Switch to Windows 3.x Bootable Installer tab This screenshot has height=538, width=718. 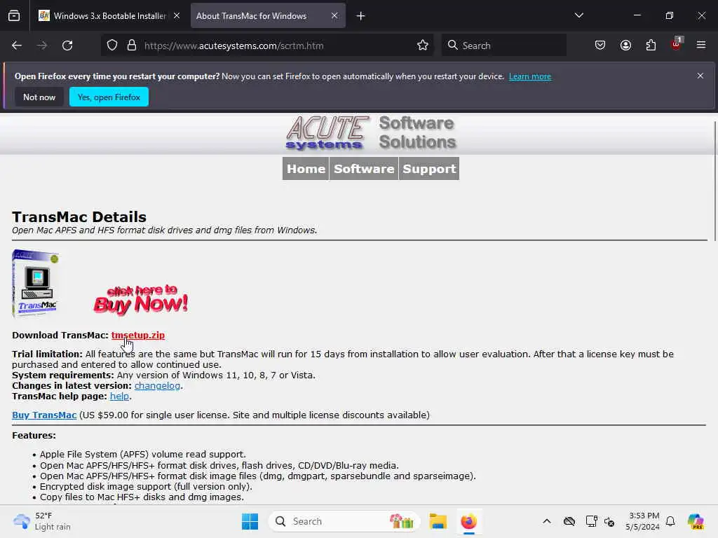(109, 15)
